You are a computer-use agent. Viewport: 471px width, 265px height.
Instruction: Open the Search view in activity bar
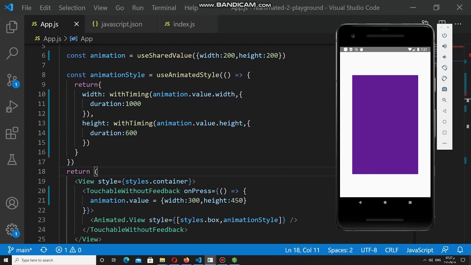(12, 53)
